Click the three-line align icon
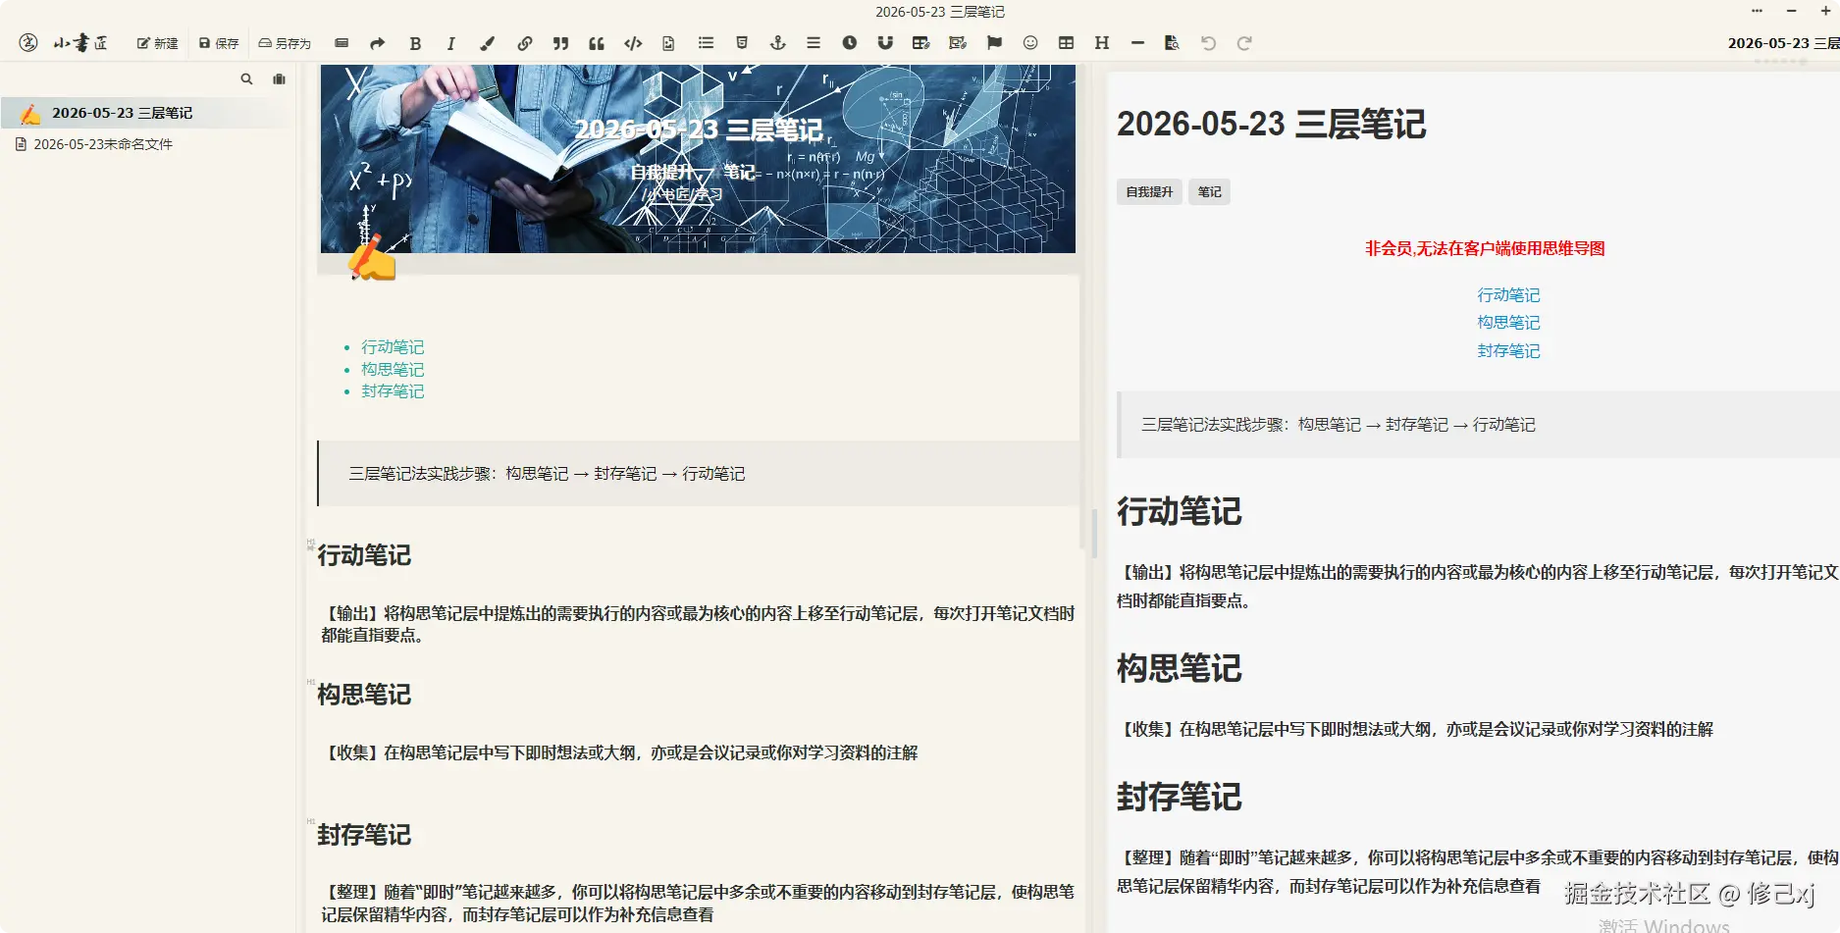Viewport: 1840px width, 933px height. point(814,43)
